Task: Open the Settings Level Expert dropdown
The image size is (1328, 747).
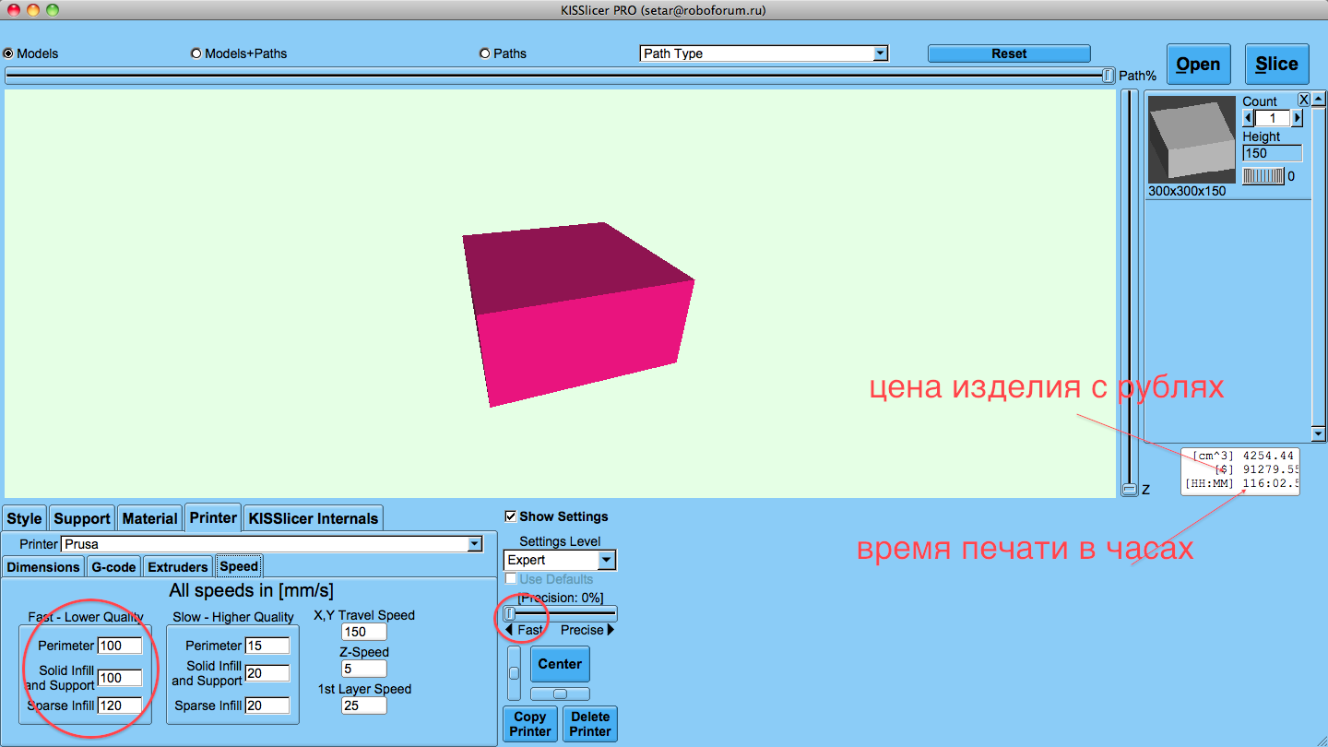Action: [x=605, y=560]
